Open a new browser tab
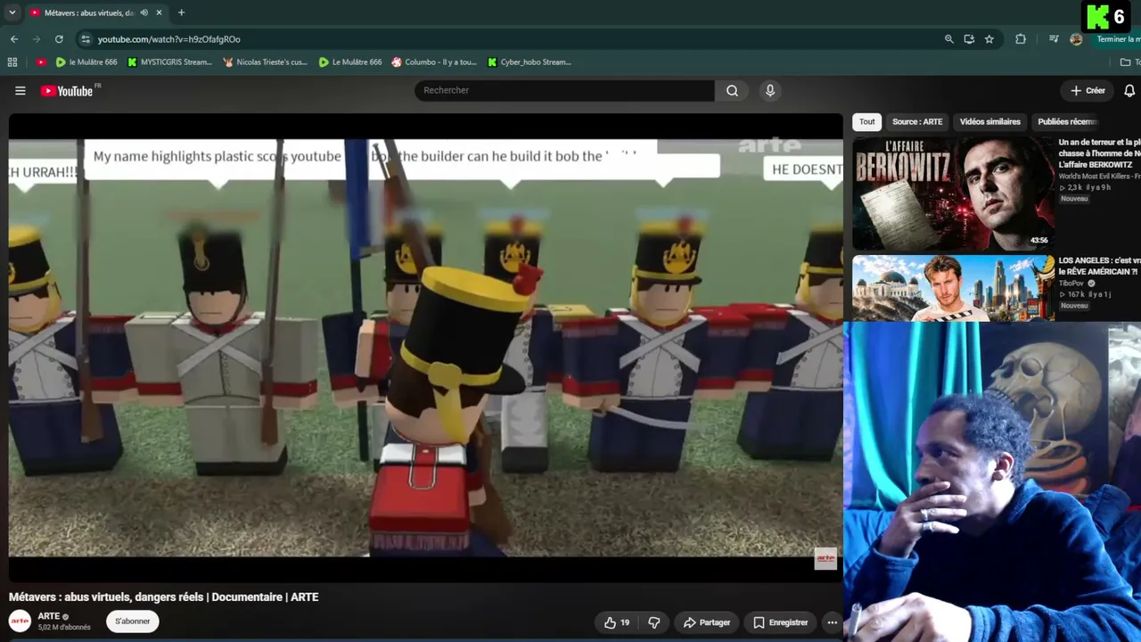The height and width of the screenshot is (642, 1141). click(181, 12)
